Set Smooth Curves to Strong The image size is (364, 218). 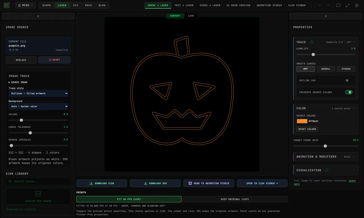346,69
